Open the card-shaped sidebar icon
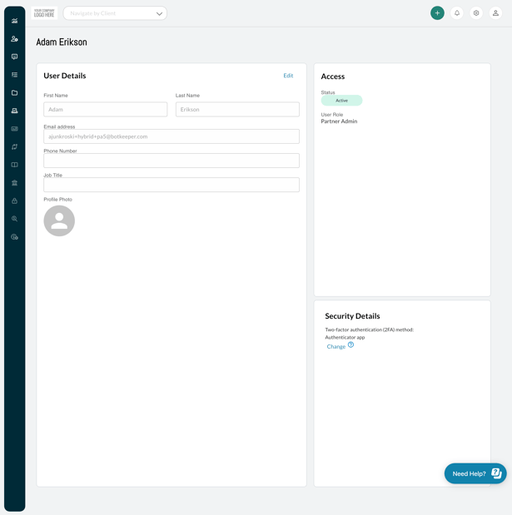The image size is (512, 515). tap(14, 129)
